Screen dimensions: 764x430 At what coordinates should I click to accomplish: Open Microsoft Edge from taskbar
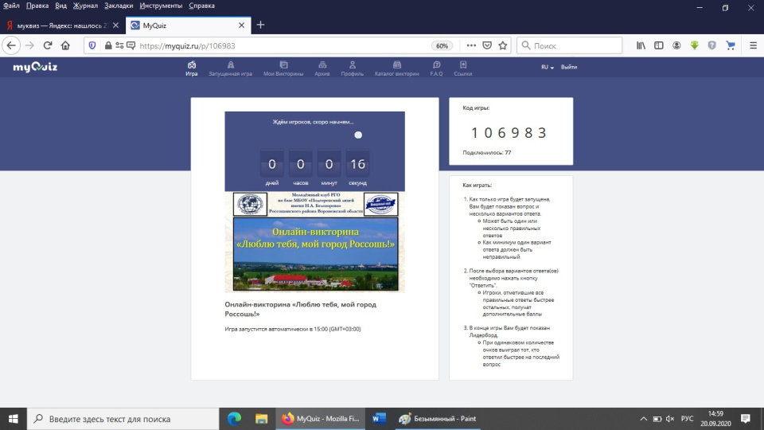[234, 419]
